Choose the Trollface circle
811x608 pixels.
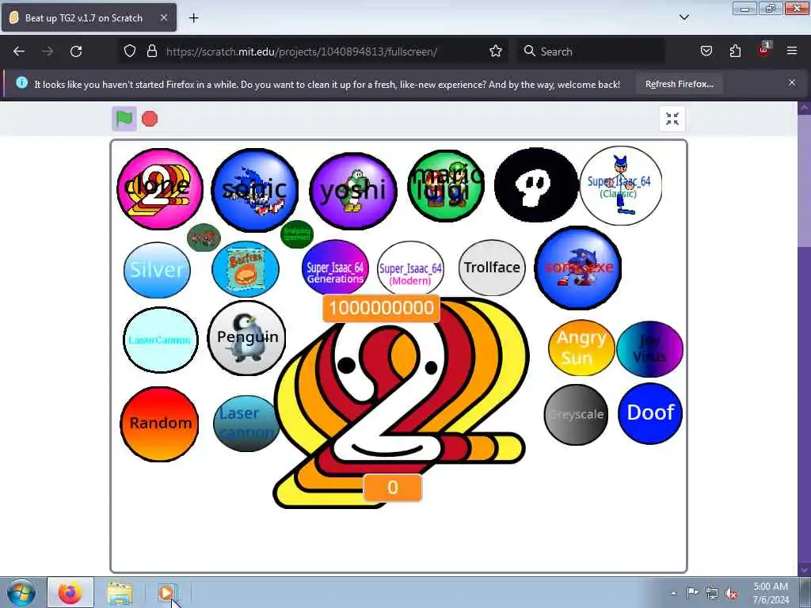(x=492, y=268)
